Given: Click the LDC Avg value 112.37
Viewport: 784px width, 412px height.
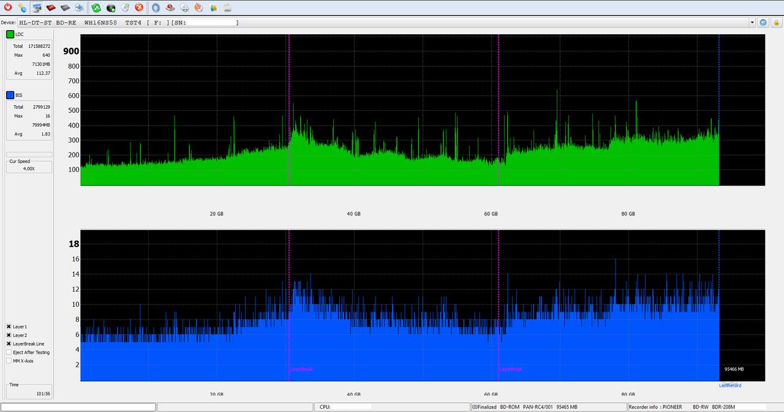Looking at the screenshot, I should click(x=43, y=73).
